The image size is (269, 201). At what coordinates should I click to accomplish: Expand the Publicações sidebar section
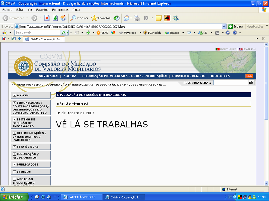click(15, 164)
